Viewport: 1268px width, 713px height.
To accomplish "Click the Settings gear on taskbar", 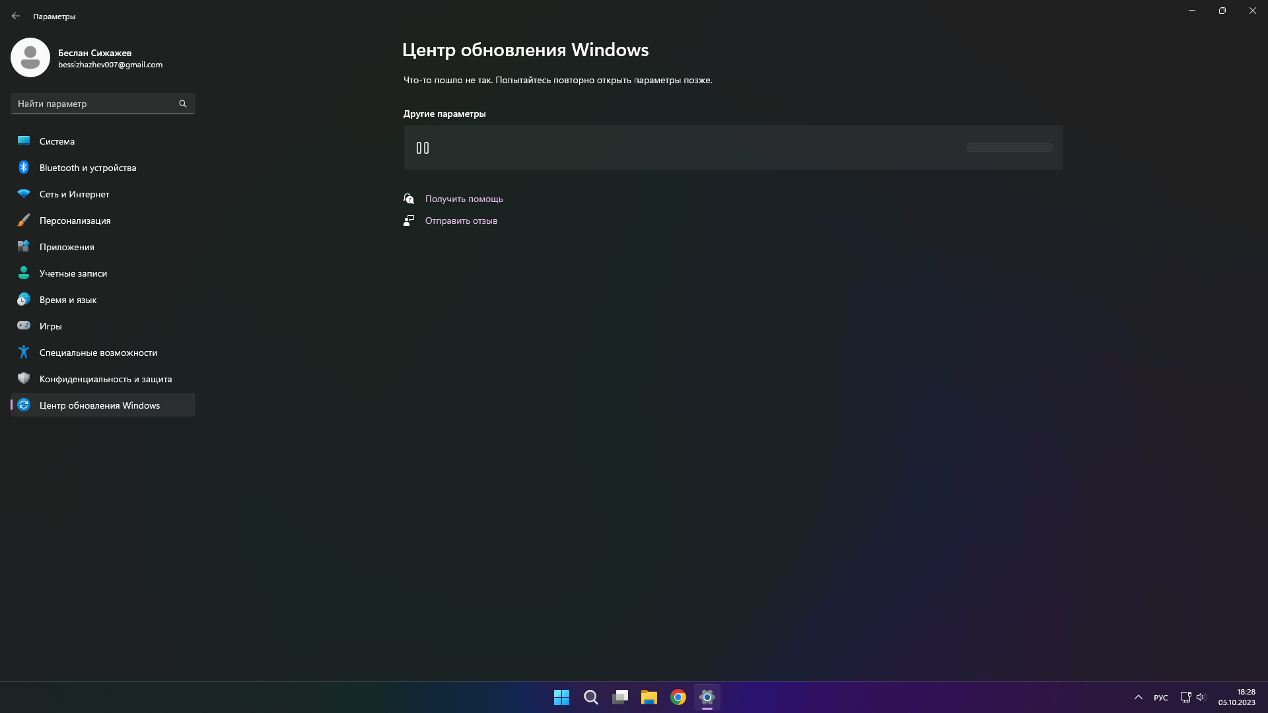I will 707,697.
